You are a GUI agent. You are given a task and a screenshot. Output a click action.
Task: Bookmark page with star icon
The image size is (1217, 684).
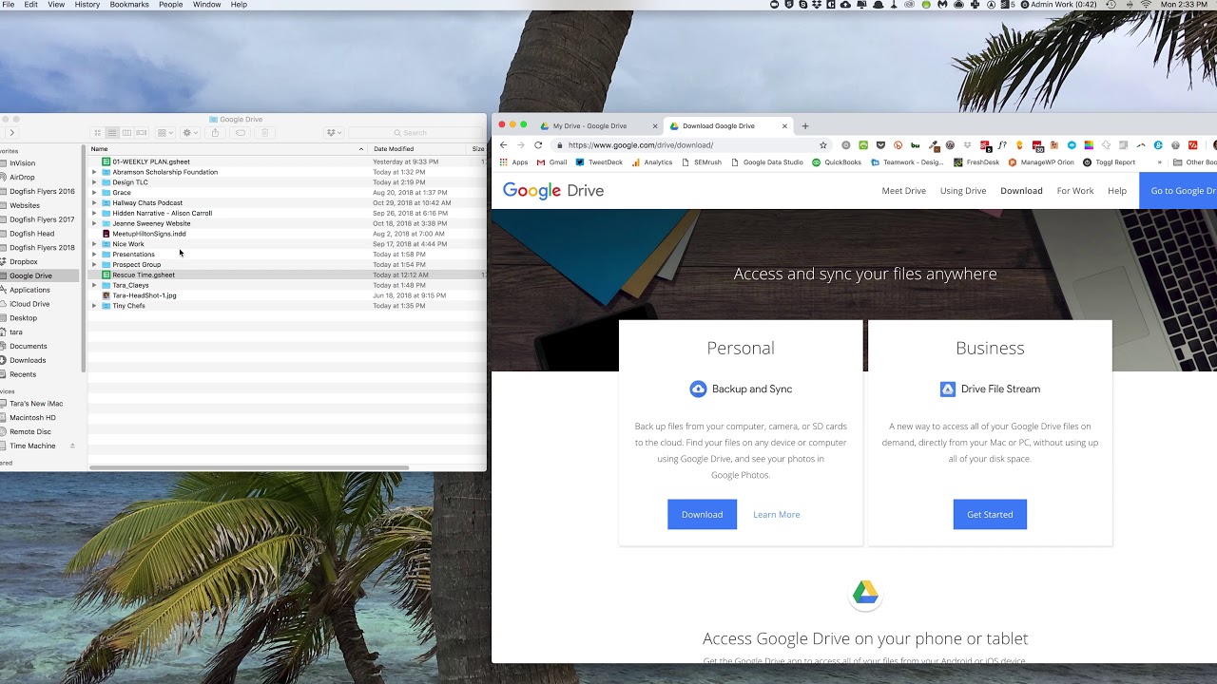click(x=823, y=145)
